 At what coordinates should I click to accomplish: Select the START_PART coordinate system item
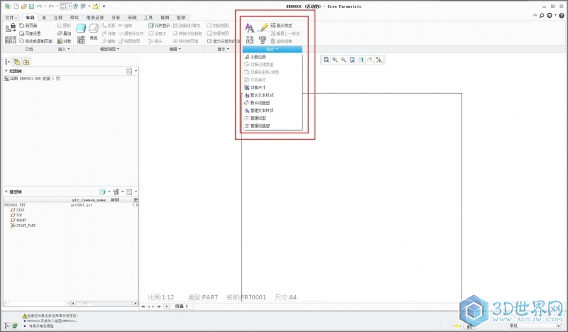[x=23, y=226]
